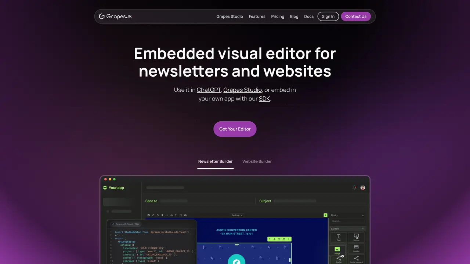Viewport: 470px width, 264px height.
Task: Click the Contact Us button
Action: click(x=356, y=16)
